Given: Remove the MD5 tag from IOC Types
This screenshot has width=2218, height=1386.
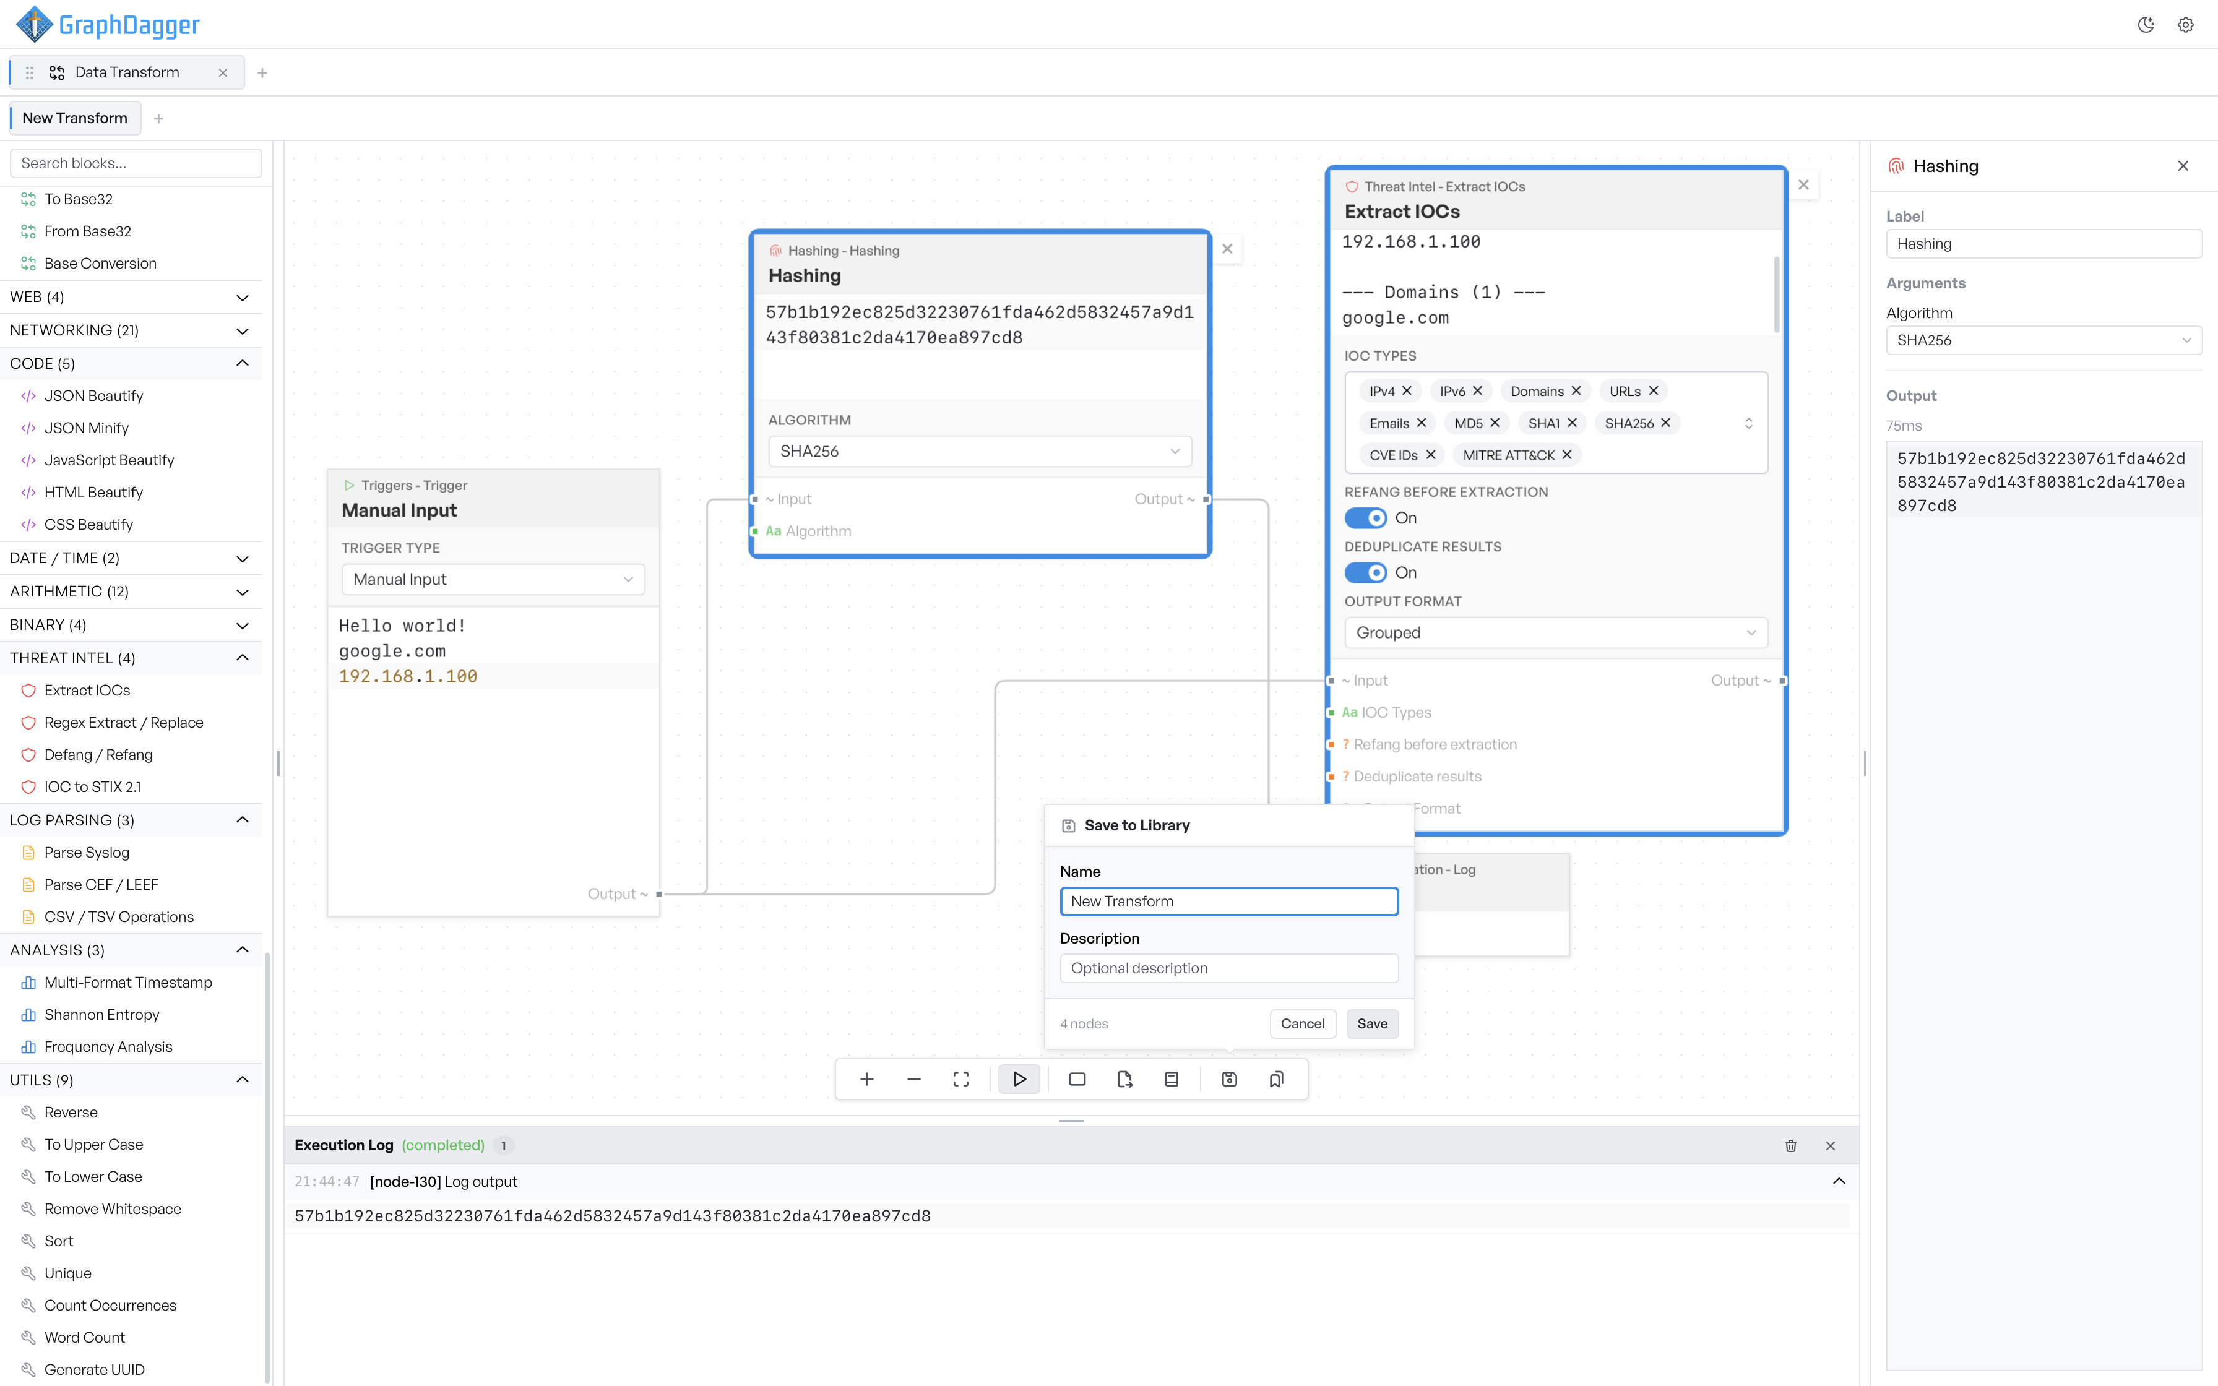Looking at the screenshot, I should pyautogui.click(x=1495, y=423).
